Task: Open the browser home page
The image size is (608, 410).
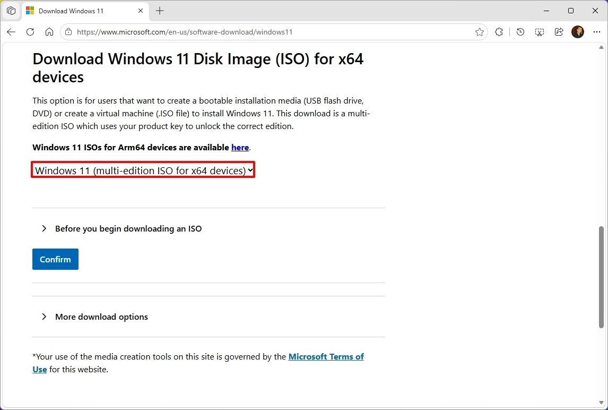Action: [49, 32]
